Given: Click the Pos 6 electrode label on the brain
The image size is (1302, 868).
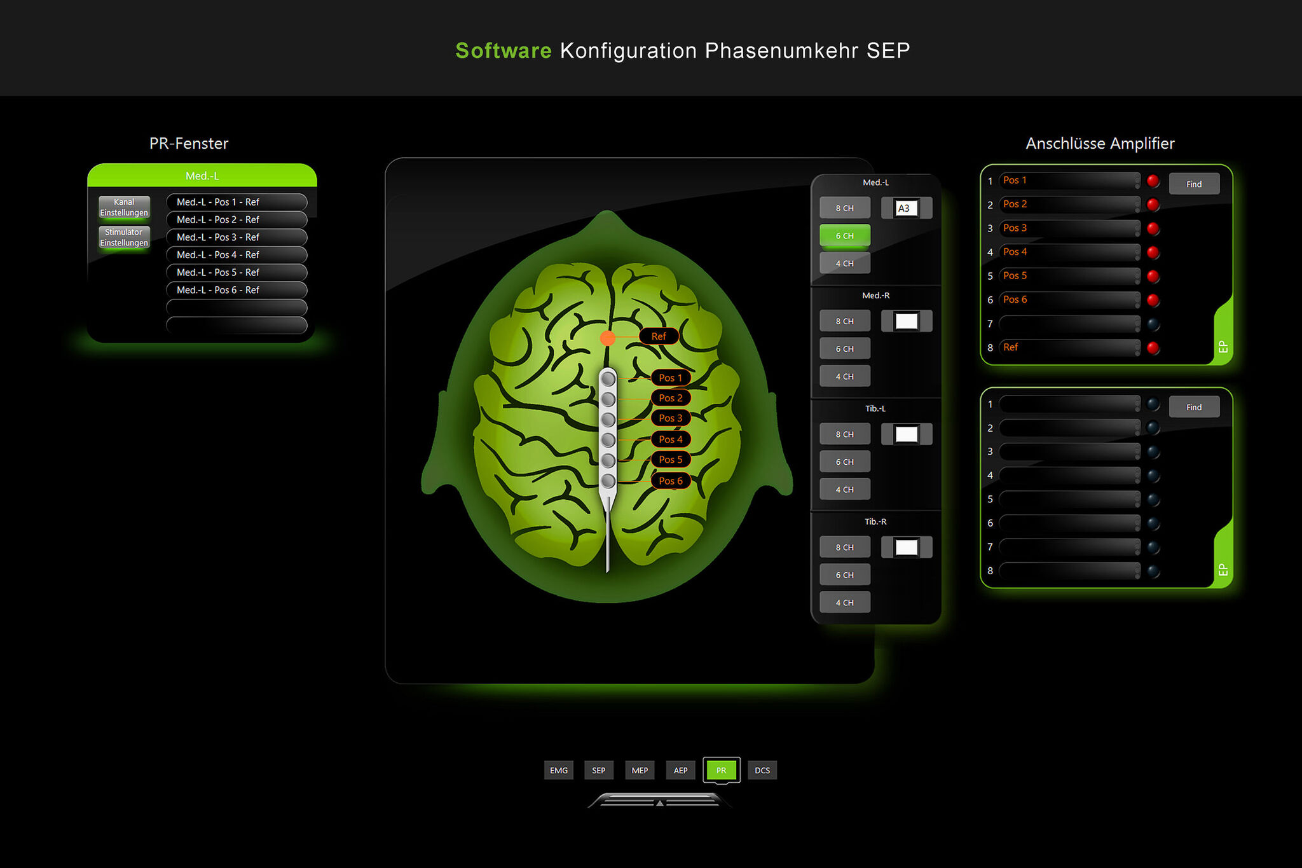Looking at the screenshot, I should [670, 481].
